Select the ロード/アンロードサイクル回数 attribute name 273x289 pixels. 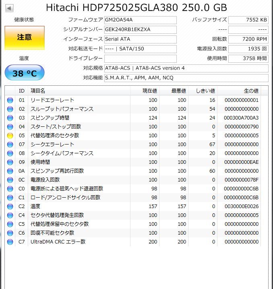tap(66, 197)
